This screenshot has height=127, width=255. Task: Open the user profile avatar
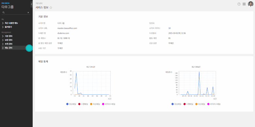tap(250, 4)
